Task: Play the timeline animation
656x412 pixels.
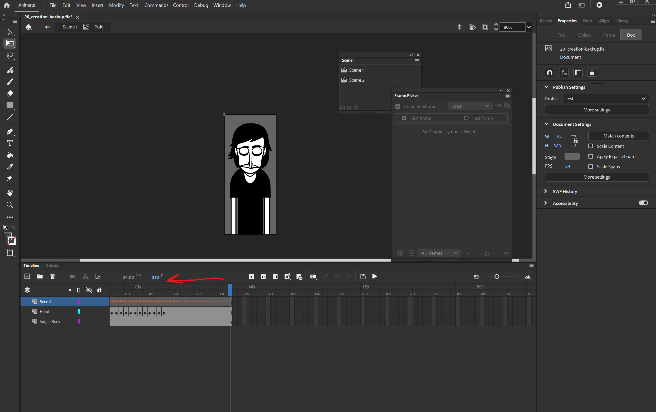Action: (375, 277)
